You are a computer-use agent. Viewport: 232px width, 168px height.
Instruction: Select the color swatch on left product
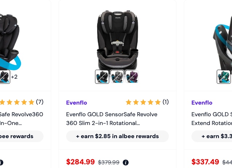5,77
